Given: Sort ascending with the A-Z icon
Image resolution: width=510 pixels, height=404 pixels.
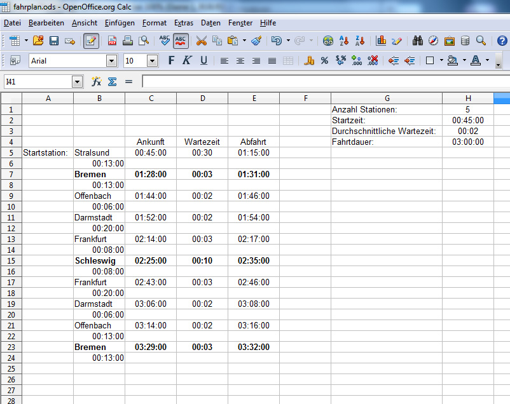Looking at the screenshot, I should pos(344,41).
